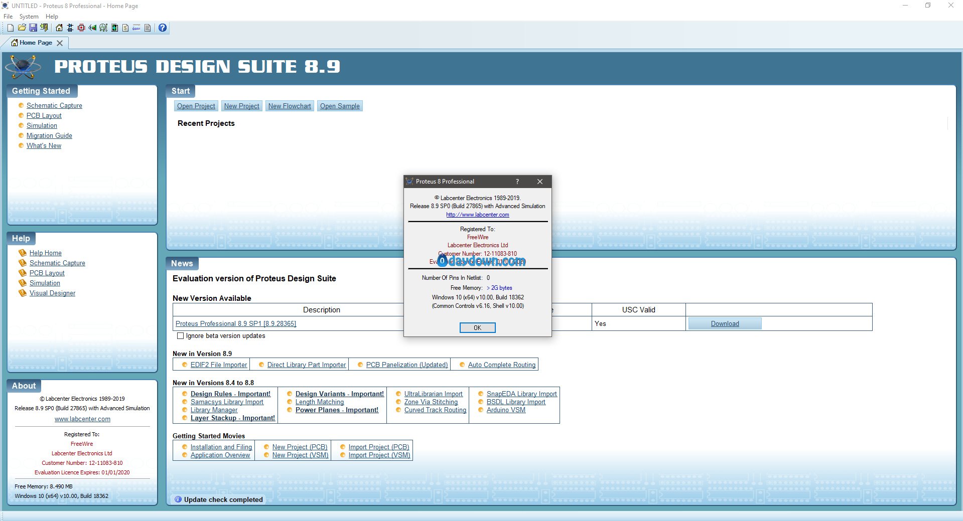
Task: Open Help Home in Help panel
Action: (46, 253)
